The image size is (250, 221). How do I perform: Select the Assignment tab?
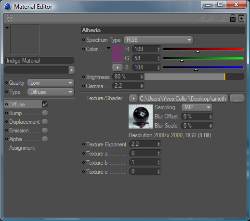coord(22,148)
